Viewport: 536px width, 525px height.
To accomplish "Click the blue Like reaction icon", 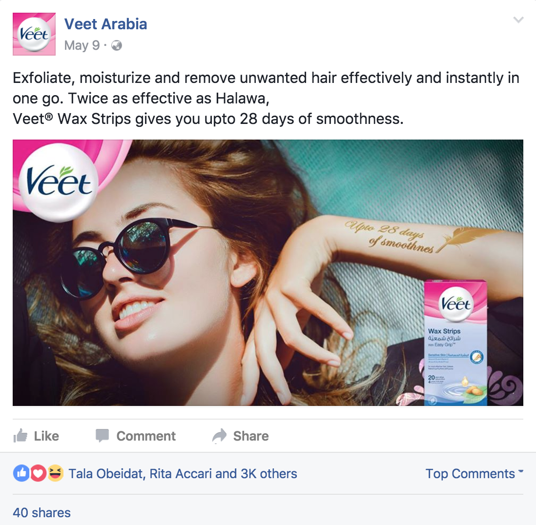I will point(21,473).
